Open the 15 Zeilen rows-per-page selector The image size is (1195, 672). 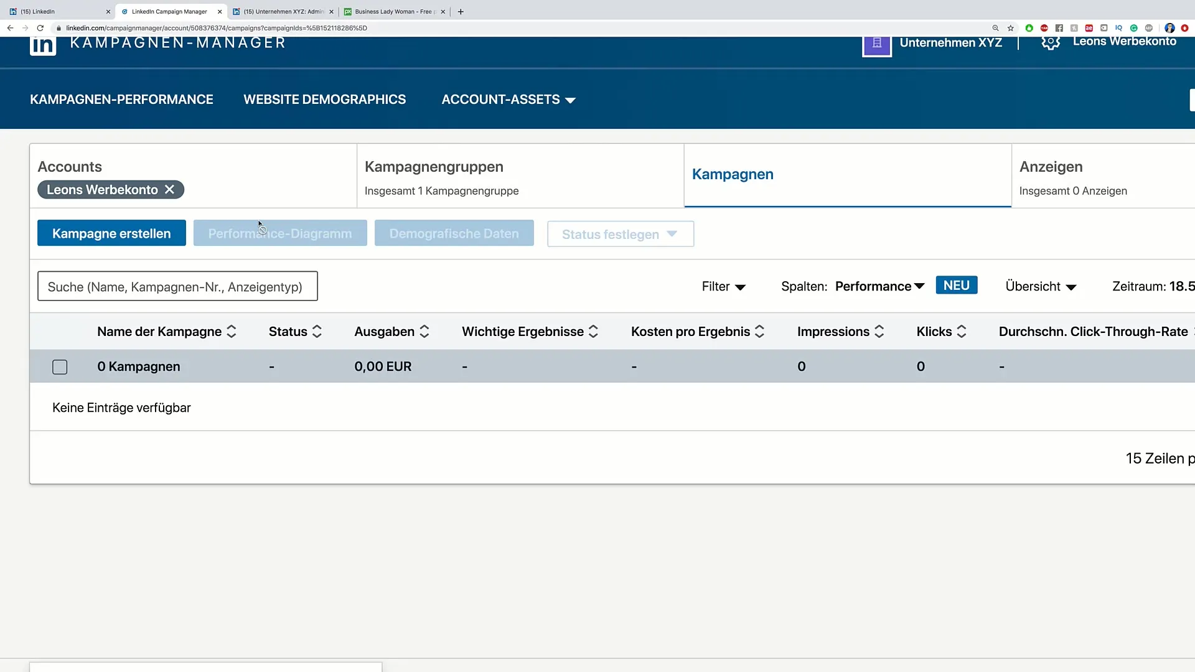point(1160,459)
